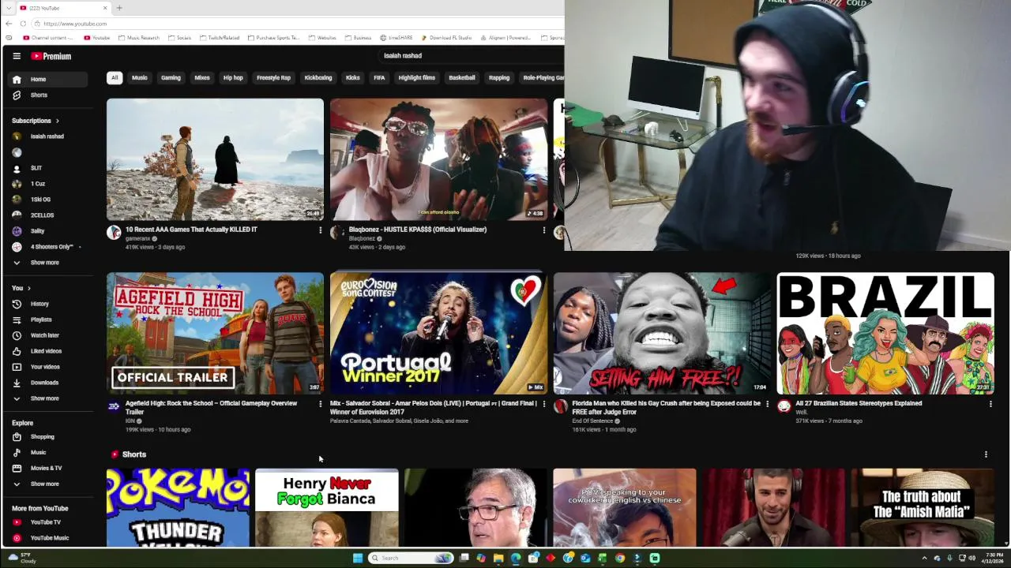Expand the Subscriptions section chevron

pyautogui.click(x=57, y=121)
